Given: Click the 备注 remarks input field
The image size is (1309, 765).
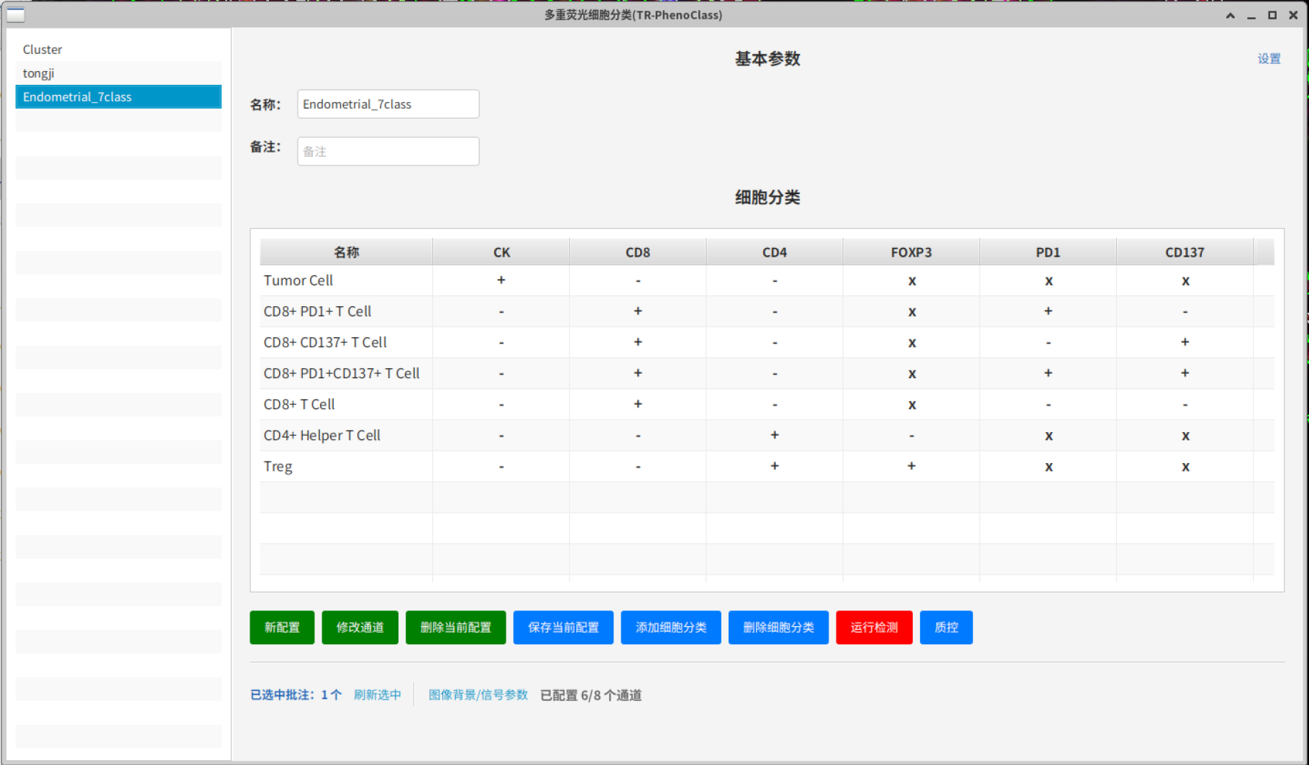Looking at the screenshot, I should [388, 152].
